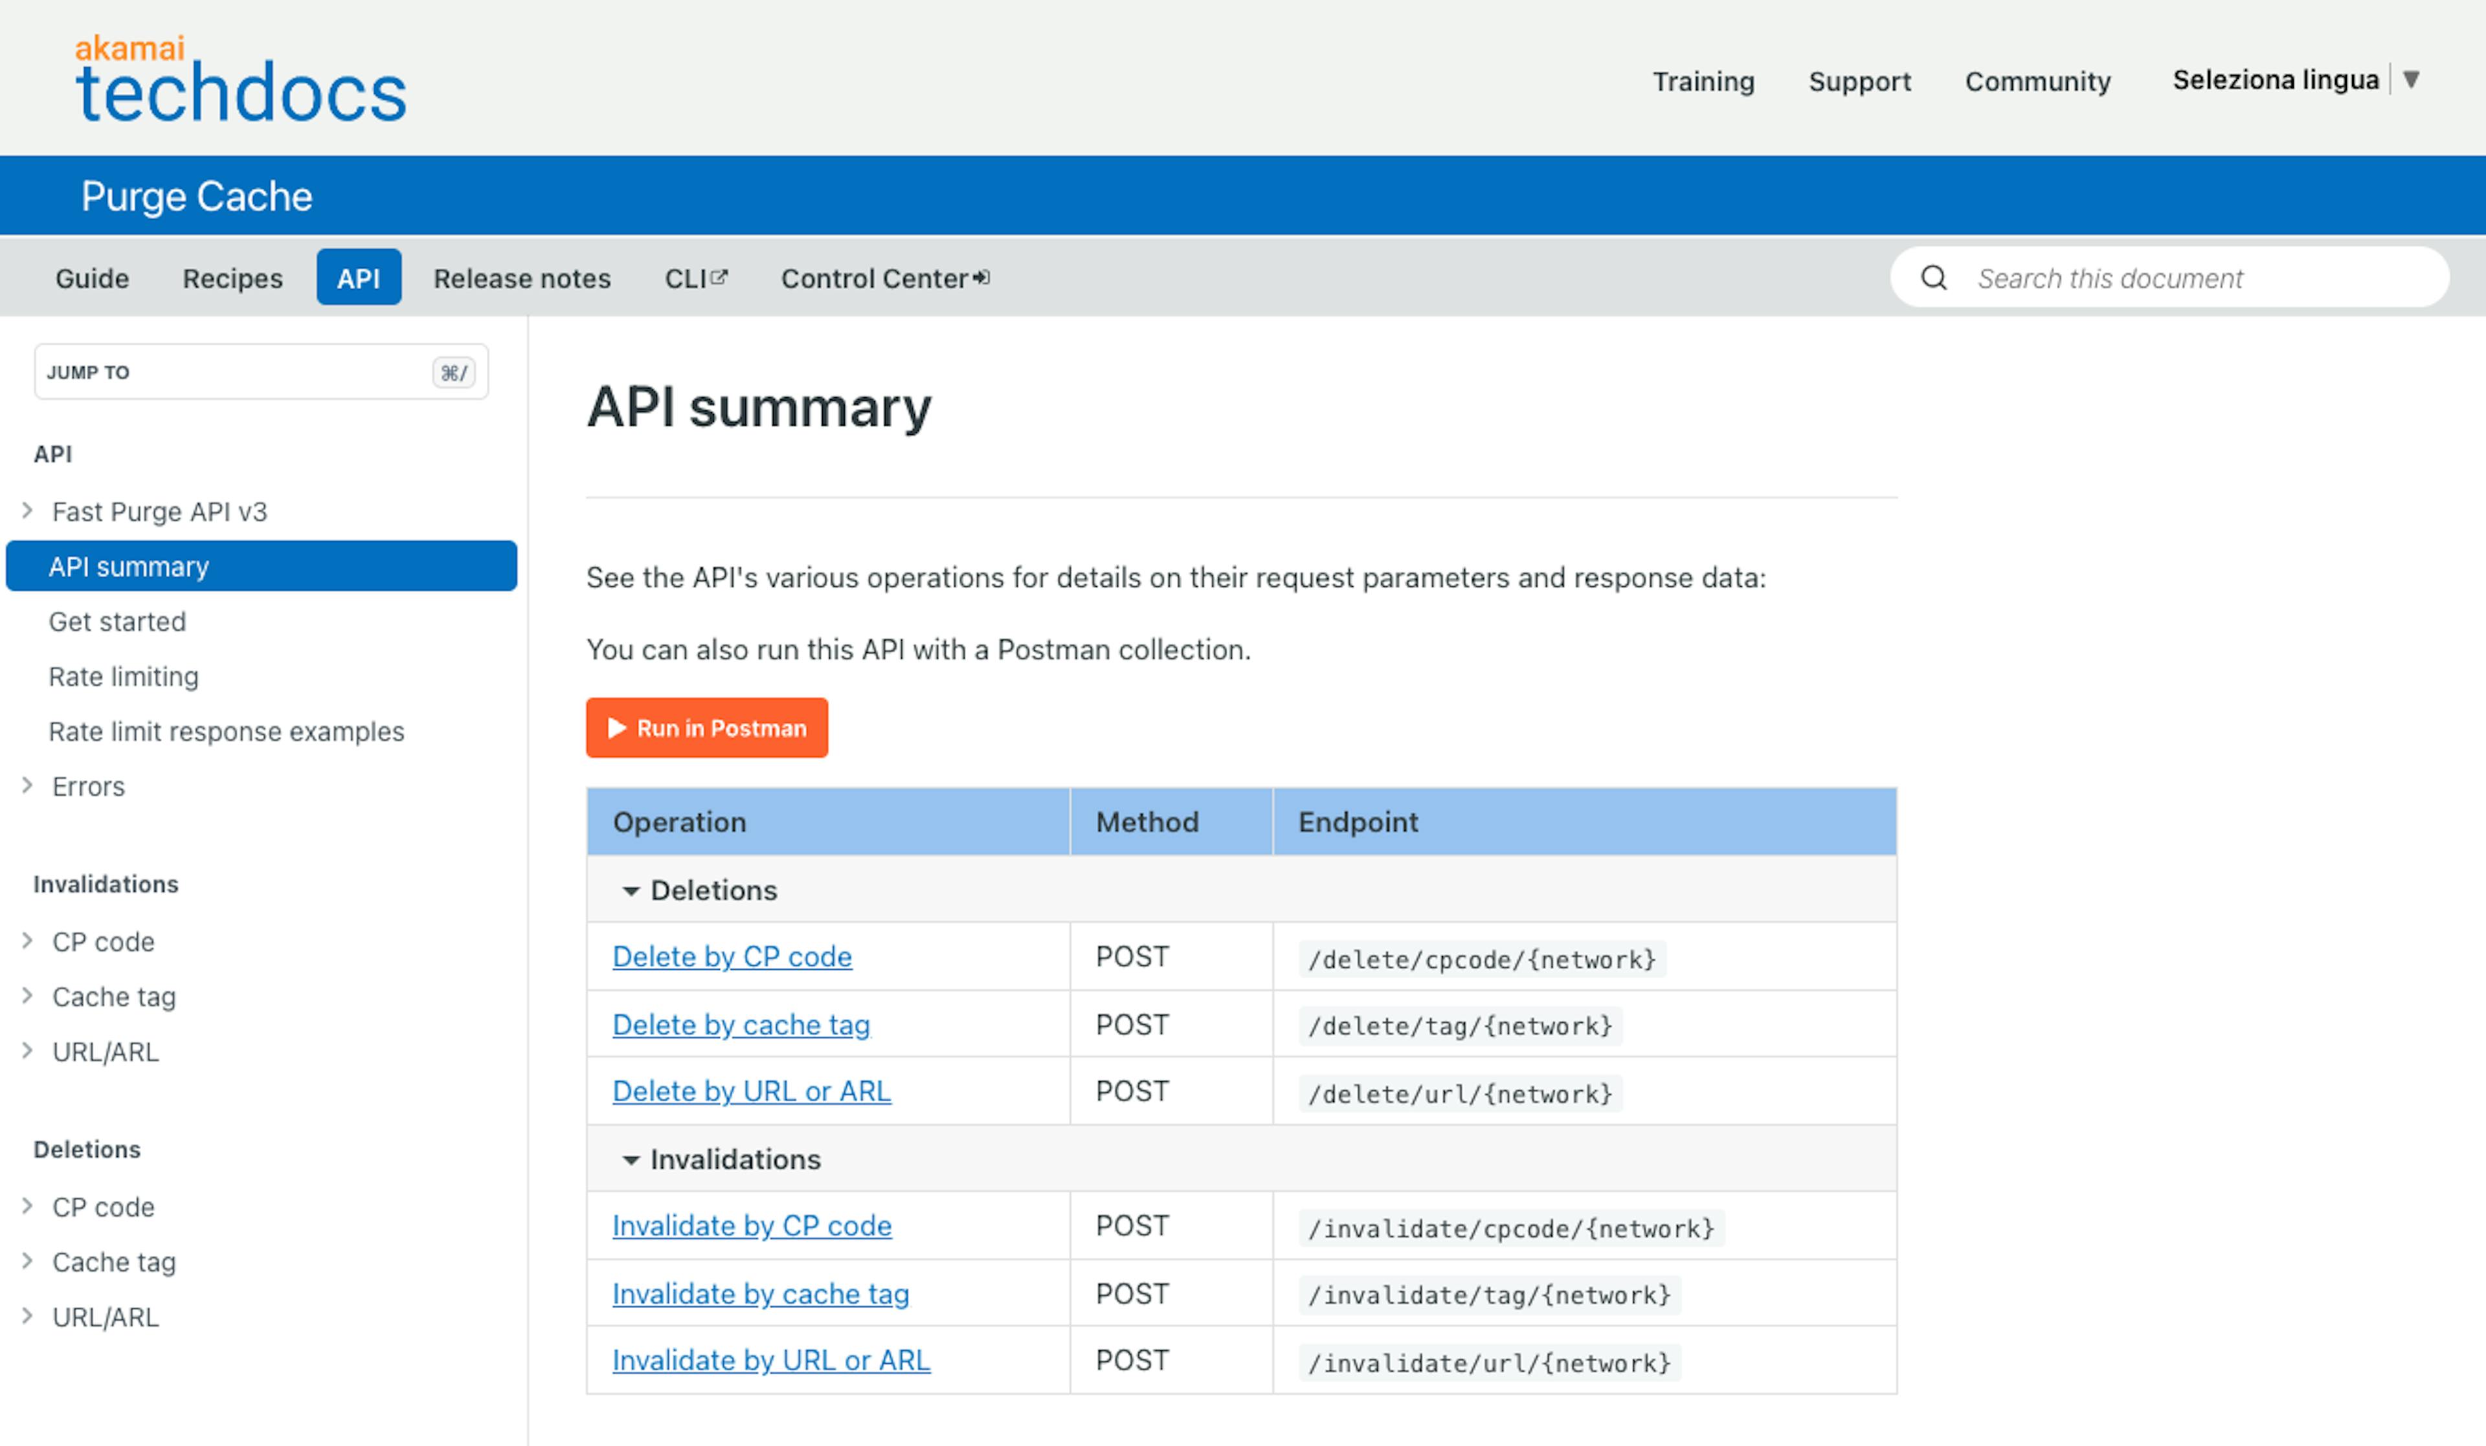This screenshot has width=2486, height=1446.
Task: Open the Training link
Action: point(1704,81)
